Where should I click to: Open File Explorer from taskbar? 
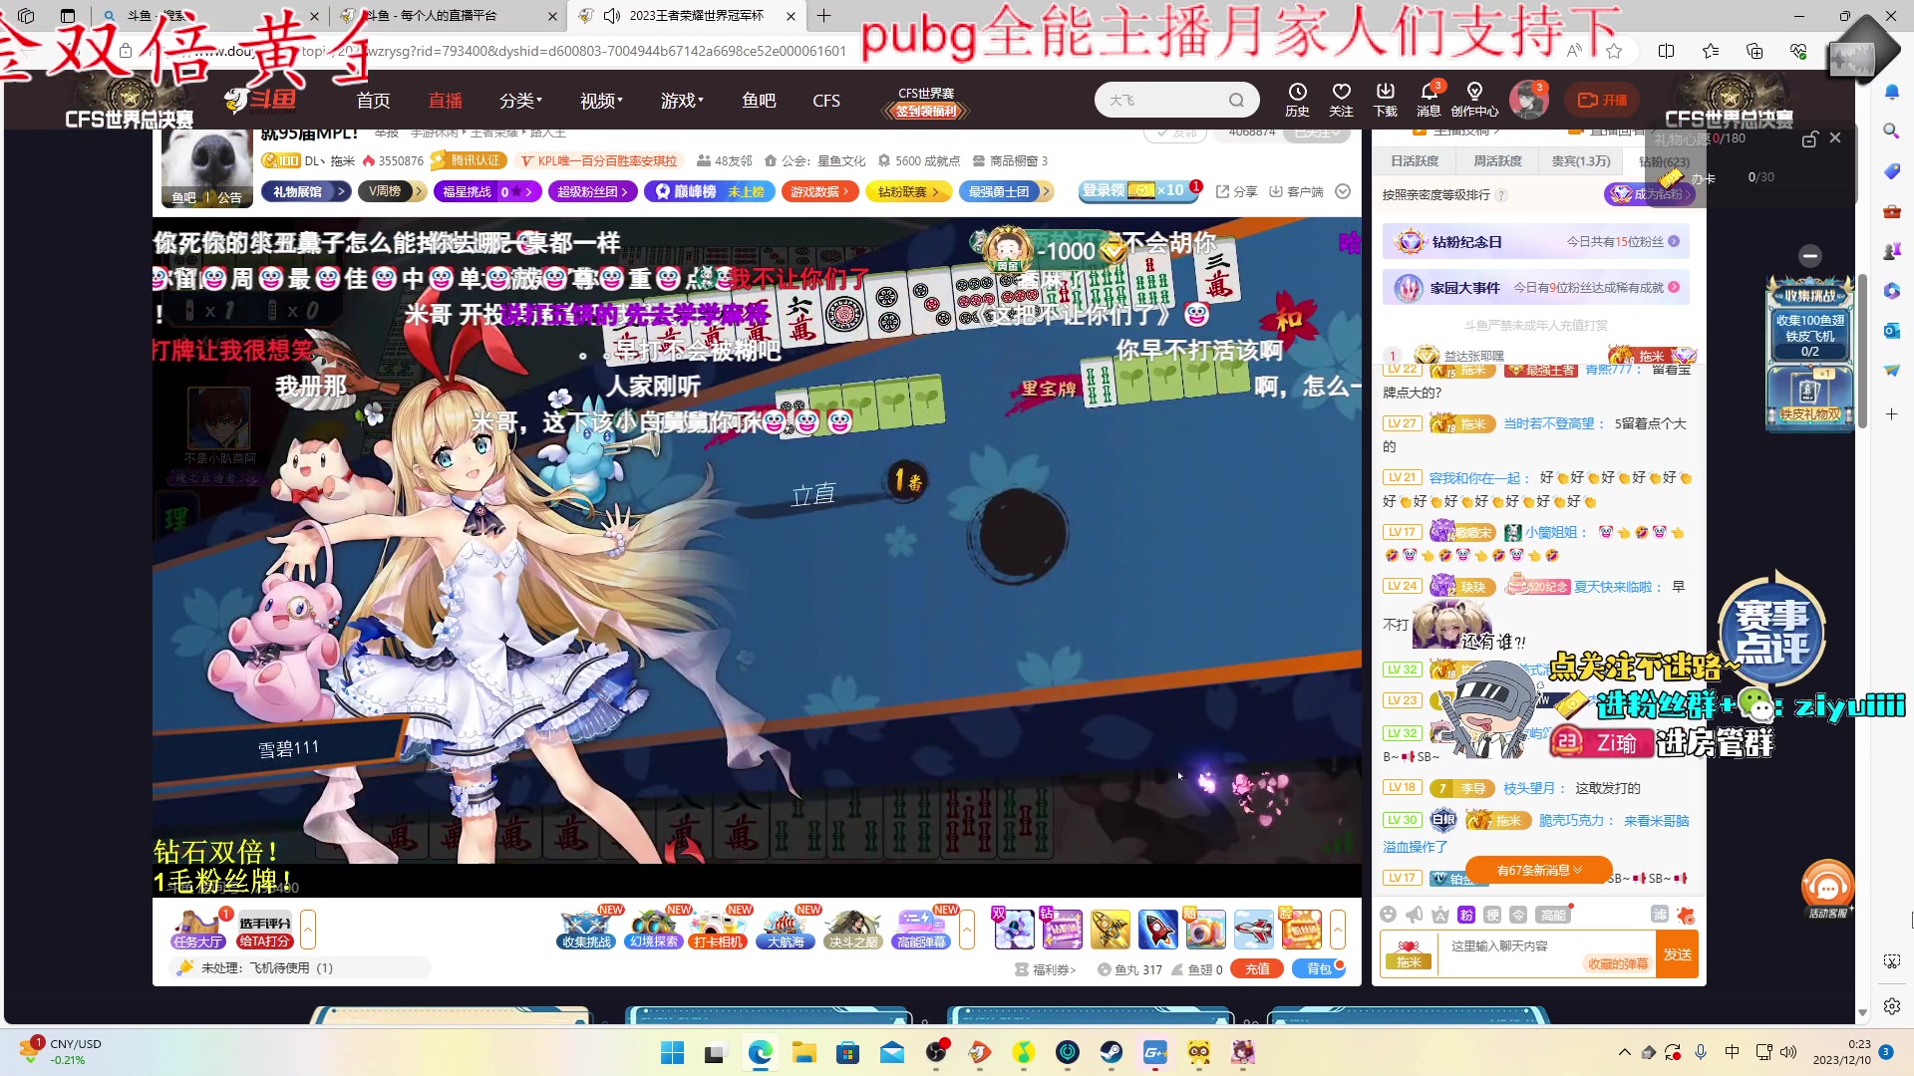tap(803, 1052)
